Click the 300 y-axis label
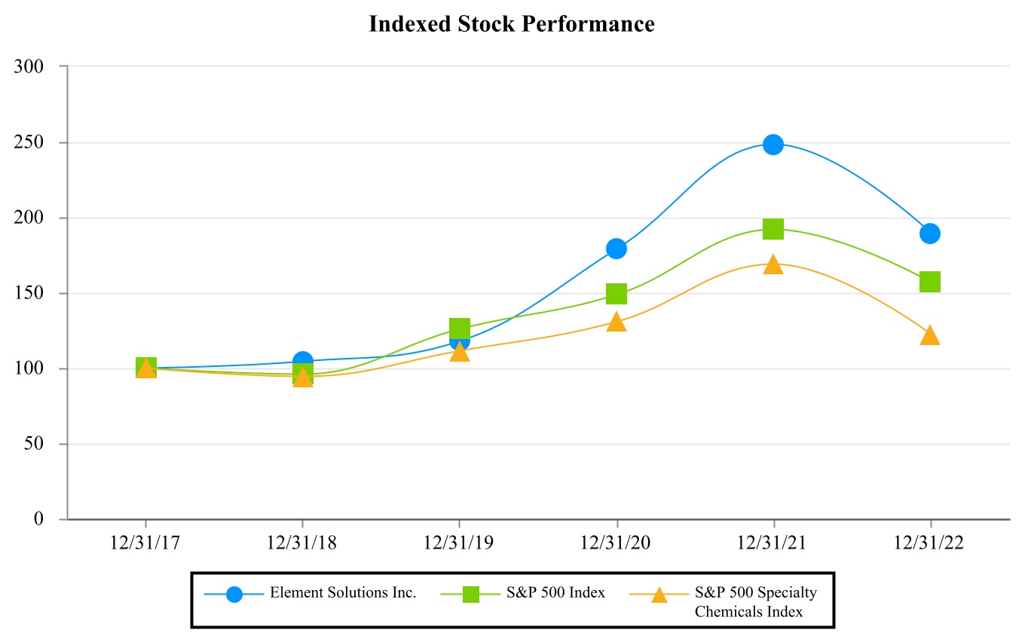This screenshot has height=642, width=1025. (x=29, y=66)
